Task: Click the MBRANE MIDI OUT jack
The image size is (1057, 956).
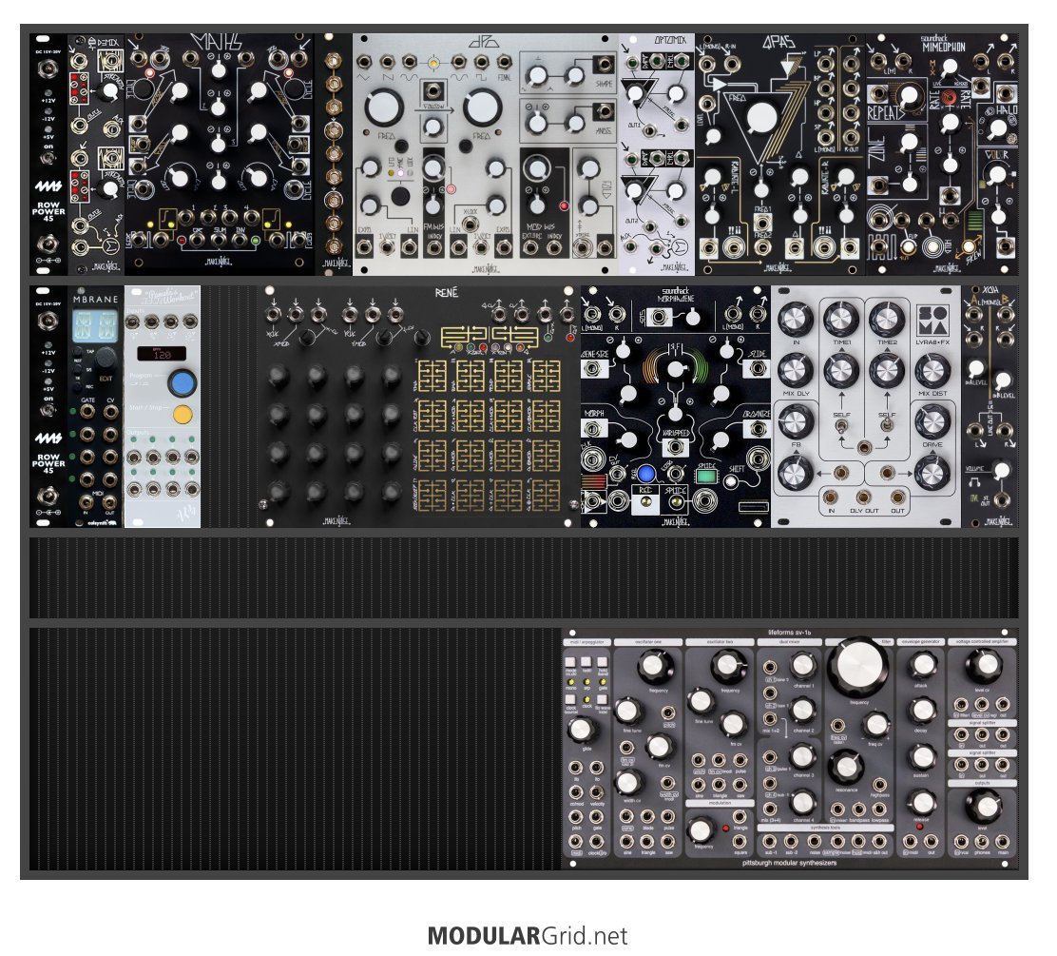Action: coord(109,502)
